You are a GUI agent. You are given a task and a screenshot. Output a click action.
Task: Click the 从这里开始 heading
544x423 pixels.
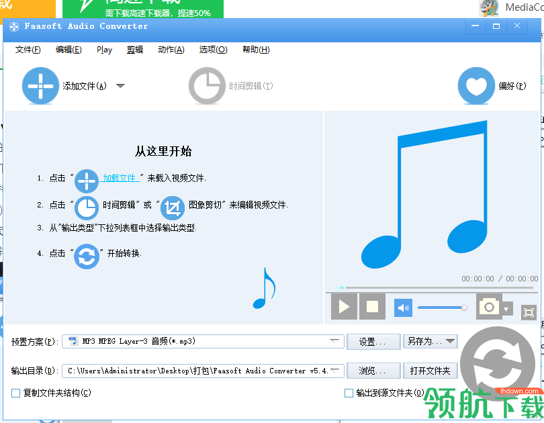point(163,151)
